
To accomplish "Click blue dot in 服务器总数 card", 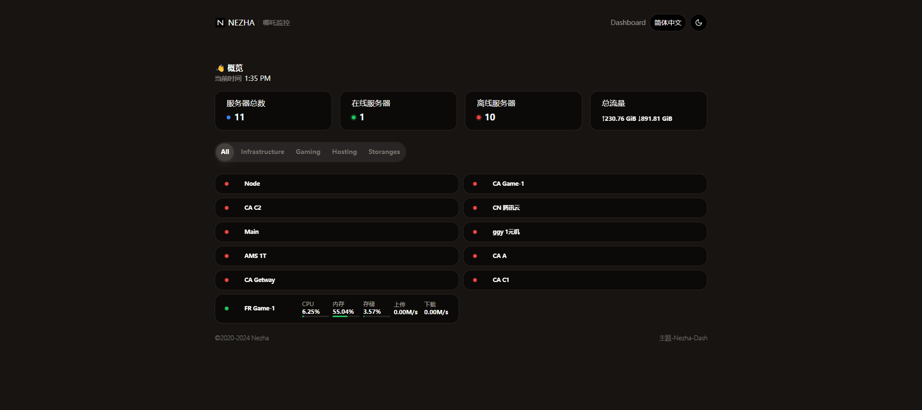I will (x=229, y=117).
